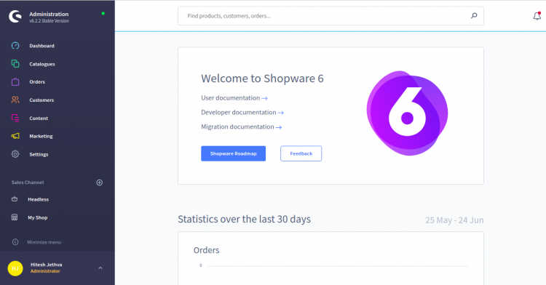Open the User documentation link

click(x=234, y=98)
